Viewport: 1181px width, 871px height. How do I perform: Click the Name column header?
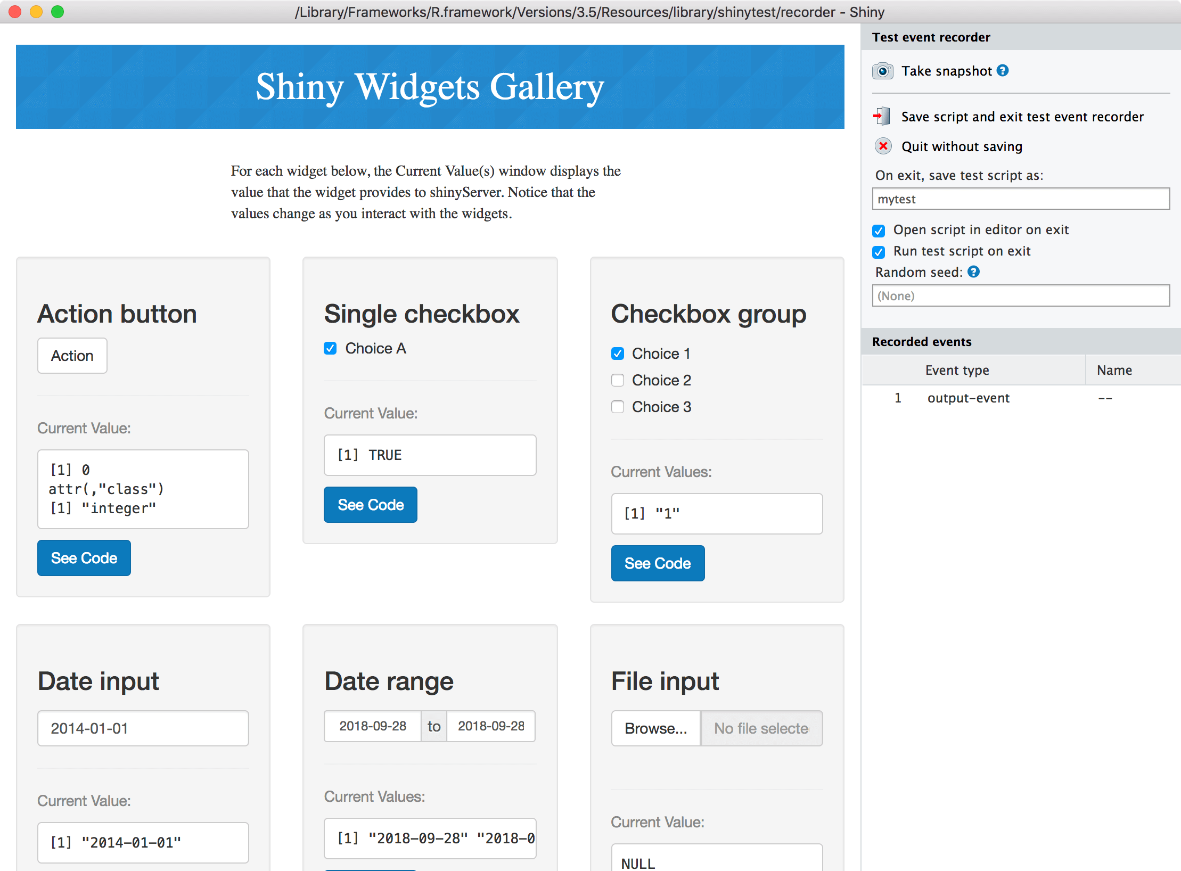point(1133,370)
